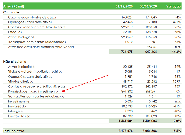The height and width of the screenshot is (135, 185).
Task: Click the 'Propriedades para investimento' label
Action: pyautogui.click(x=33, y=92)
